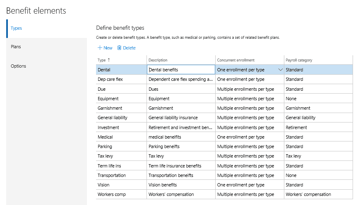Click concurrent enrollment cell for Medical
Image resolution: width=358 pixels, height=205 pixels.
pyautogui.click(x=250, y=137)
